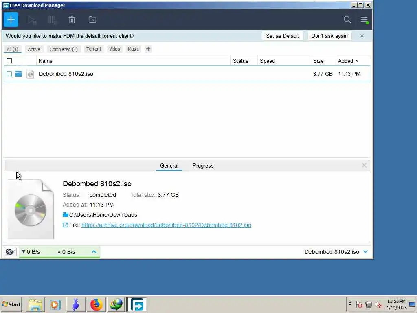Click Set as Default button
Viewport: 417px width, 313px height.
(283, 36)
